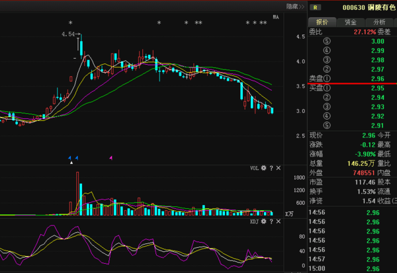Click the star marker above 4.54 peak
397x273 pixels.
[x=71, y=22]
